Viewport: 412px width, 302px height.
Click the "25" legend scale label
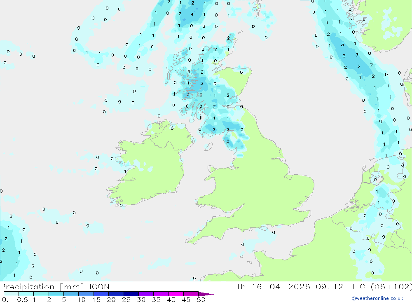(126, 300)
